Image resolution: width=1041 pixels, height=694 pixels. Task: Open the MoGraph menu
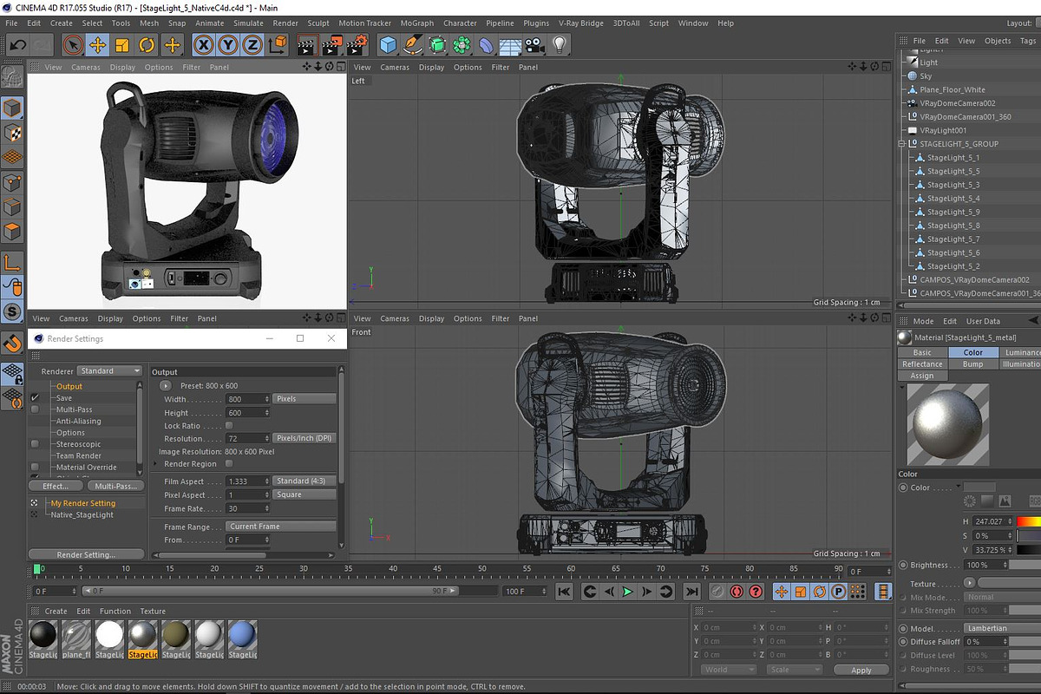[x=417, y=23]
